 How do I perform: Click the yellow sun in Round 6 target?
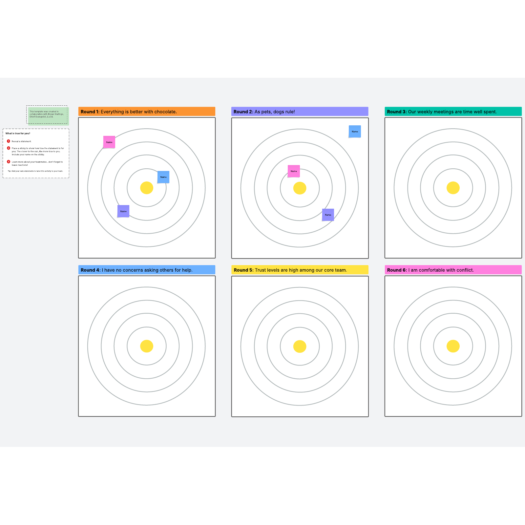453,346
